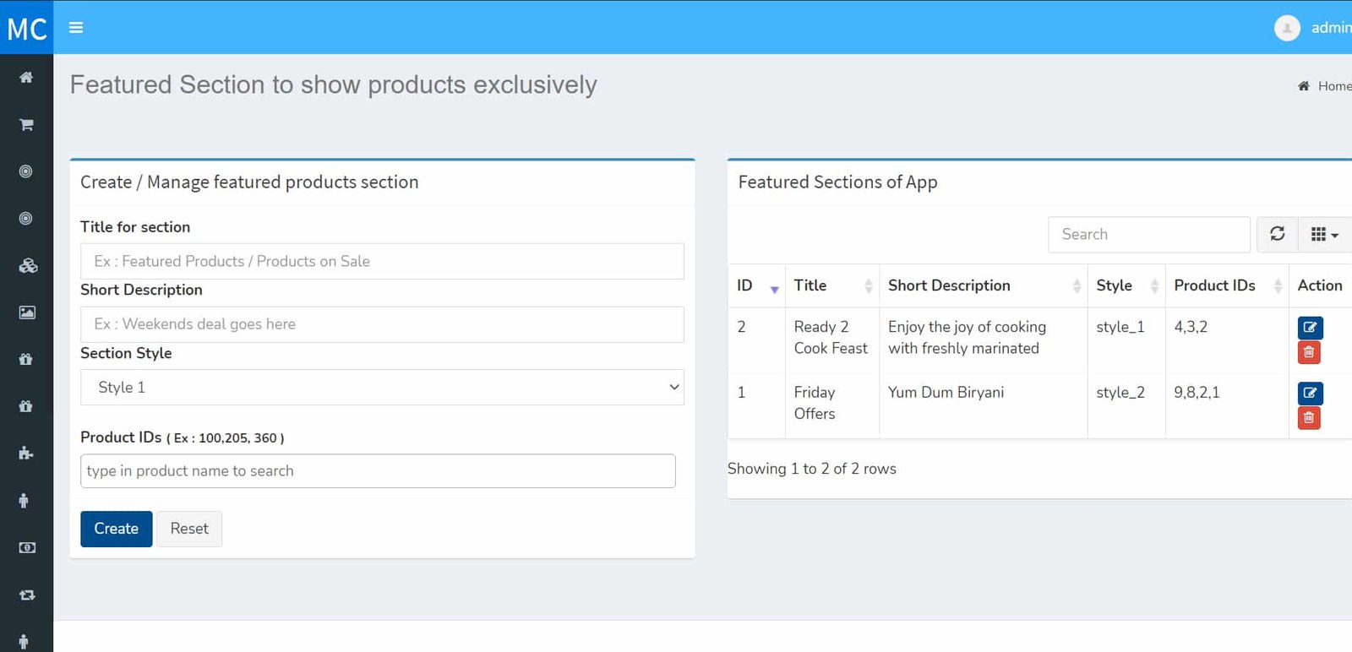Image resolution: width=1352 pixels, height=652 pixels.
Task: Click the Reset button
Action: click(189, 529)
